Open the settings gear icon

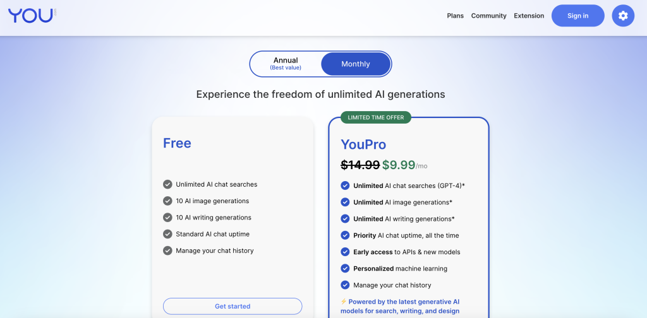[x=622, y=16]
